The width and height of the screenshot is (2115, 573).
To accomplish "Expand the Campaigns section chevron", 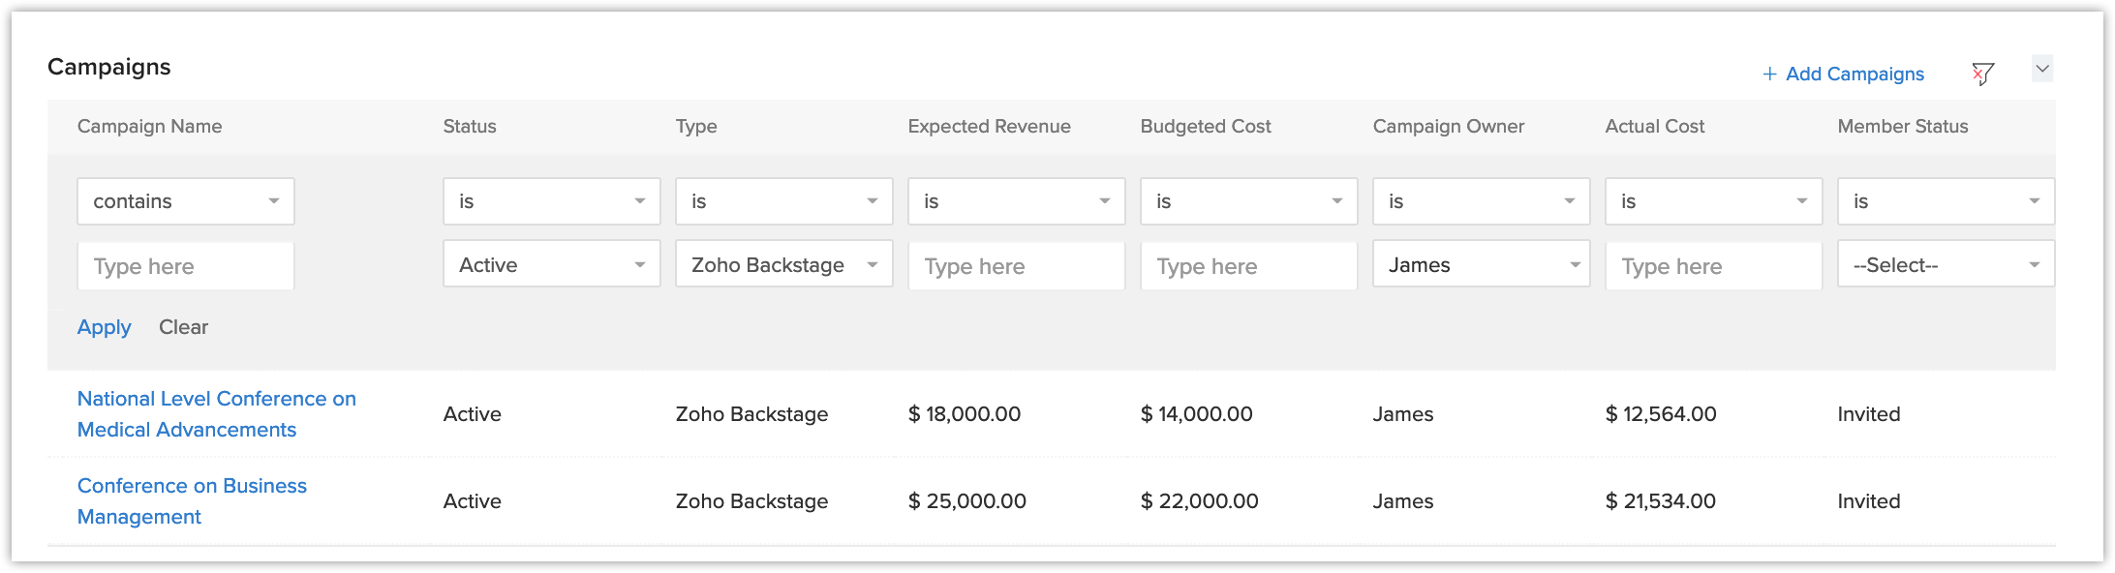I will click(2042, 69).
